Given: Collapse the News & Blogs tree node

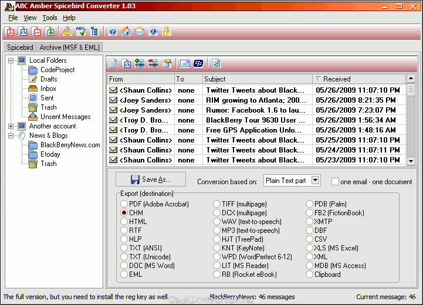Looking at the screenshot, I should (11, 135).
